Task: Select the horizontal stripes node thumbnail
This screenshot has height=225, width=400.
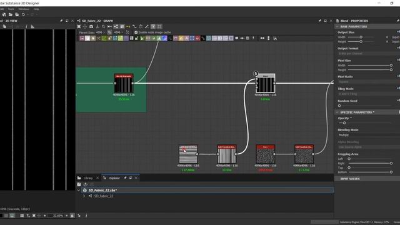Action: [x=188, y=154]
